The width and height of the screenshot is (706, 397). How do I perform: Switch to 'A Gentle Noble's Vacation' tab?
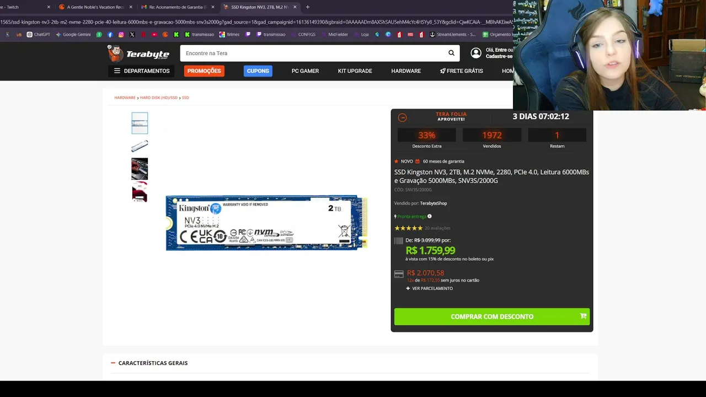pos(95,7)
